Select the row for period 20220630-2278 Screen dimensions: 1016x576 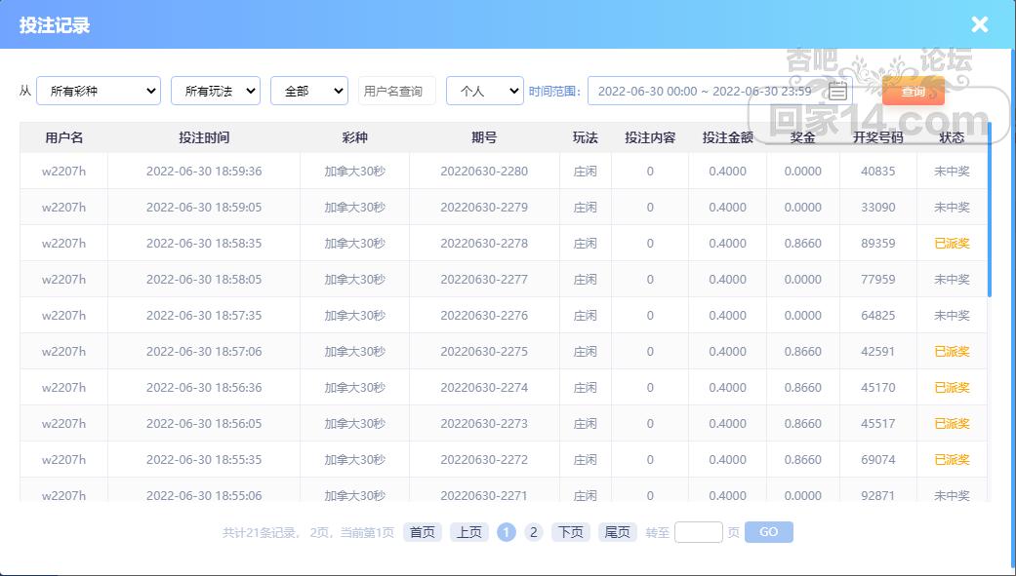click(x=483, y=244)
